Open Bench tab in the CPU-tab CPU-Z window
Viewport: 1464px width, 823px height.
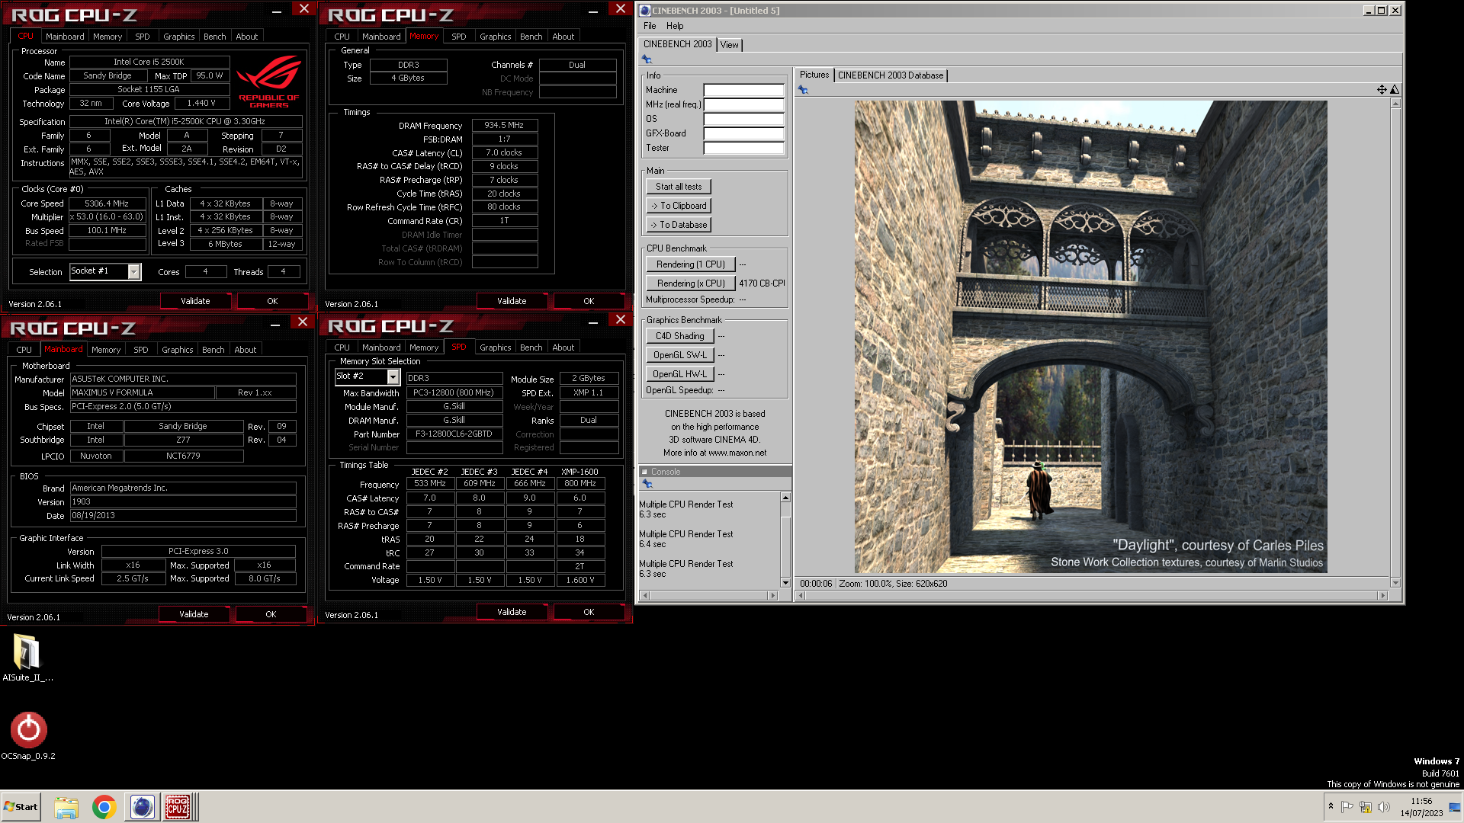[214, 37]
